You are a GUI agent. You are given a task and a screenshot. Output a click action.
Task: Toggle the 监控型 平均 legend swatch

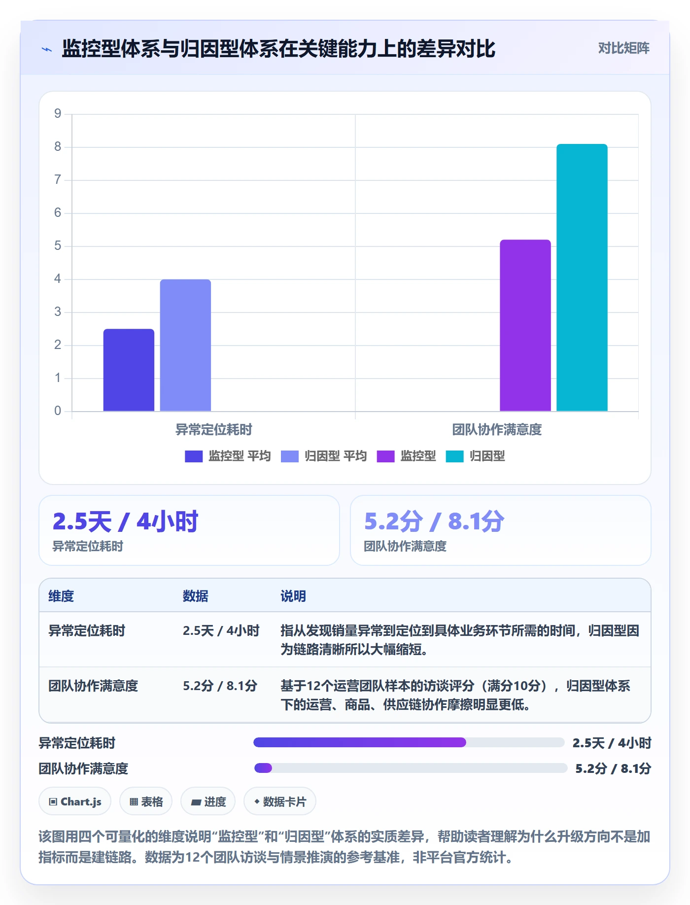[x=194, y=456]
